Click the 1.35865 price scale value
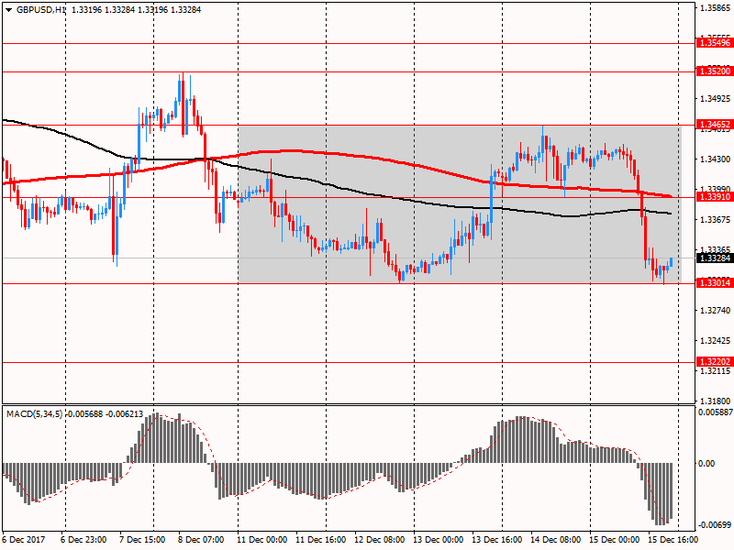 (x=716, y=8)
